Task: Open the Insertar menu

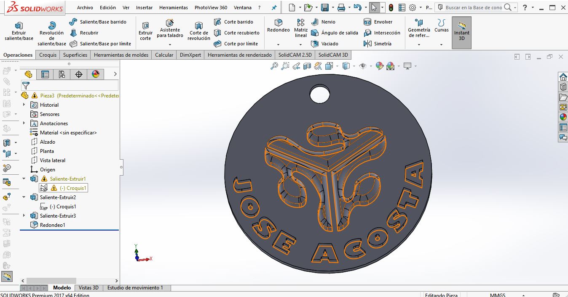Action: click(x=144, y=8)
